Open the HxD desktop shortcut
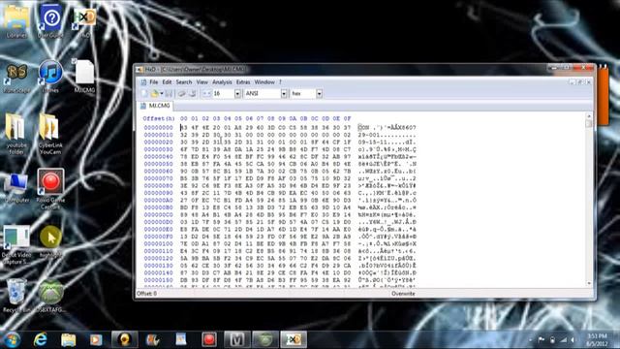Viewport: 620px width, 349px height. [x=84, y=23]
